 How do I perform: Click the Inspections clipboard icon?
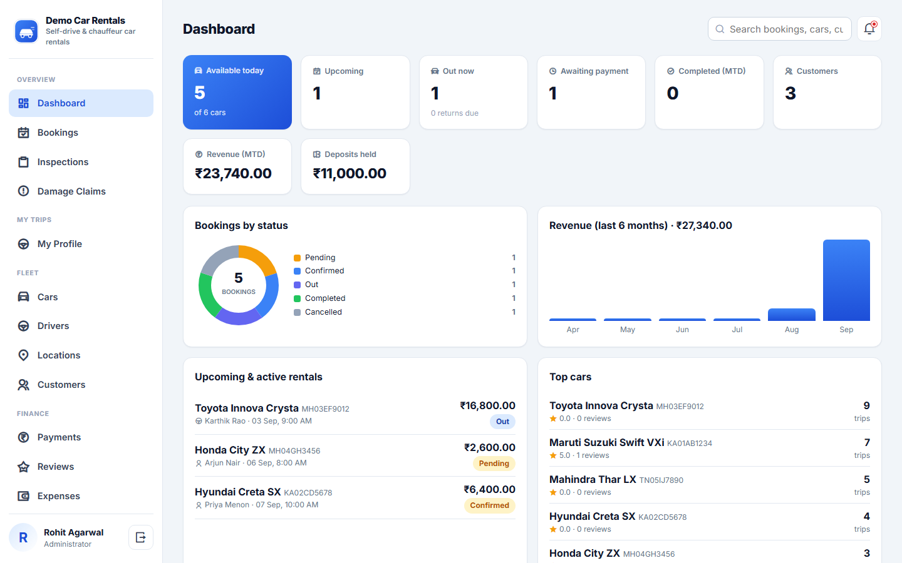[24, 162]
